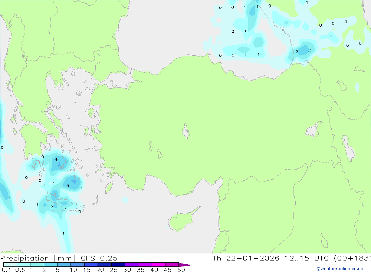Click the legend label '10'
Screen dimensions: 371x272
click(x=73, y=270)
